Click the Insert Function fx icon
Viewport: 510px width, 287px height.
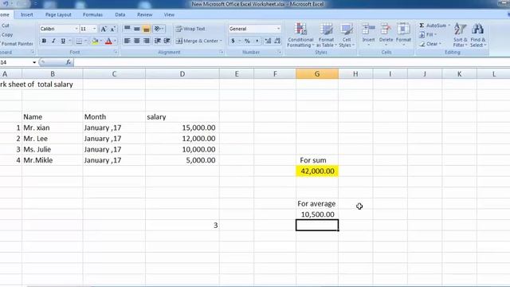[x=69, y=62]
